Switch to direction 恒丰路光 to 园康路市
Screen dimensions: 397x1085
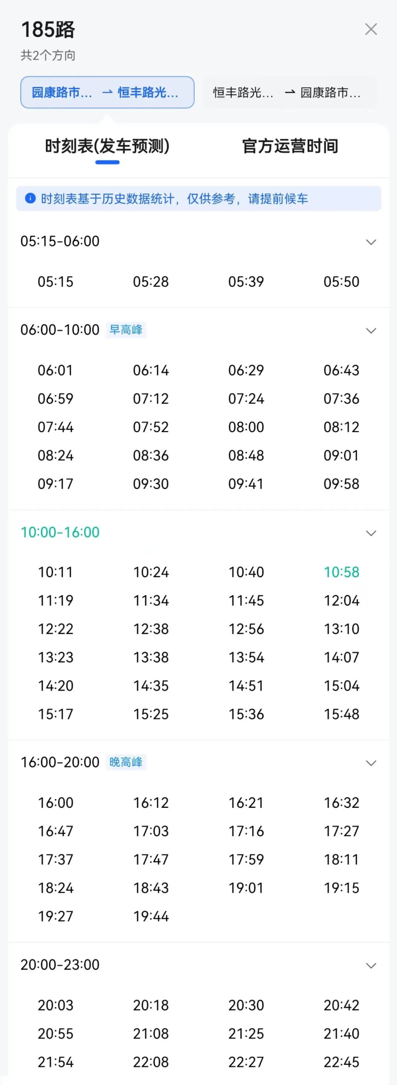[290, 92]
